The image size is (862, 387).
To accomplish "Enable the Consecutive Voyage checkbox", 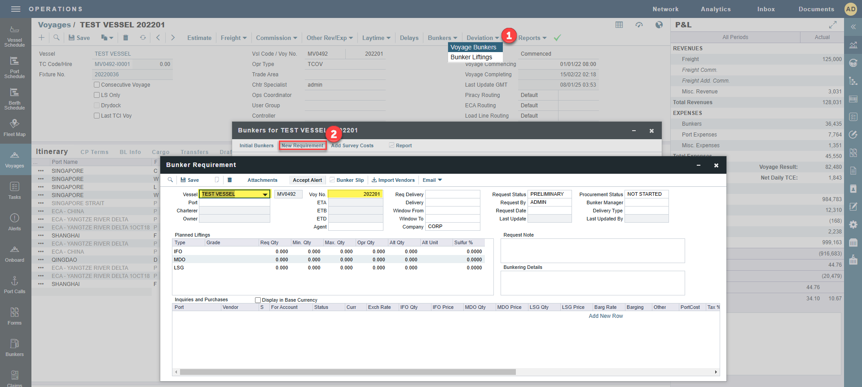I will point(97,85).
